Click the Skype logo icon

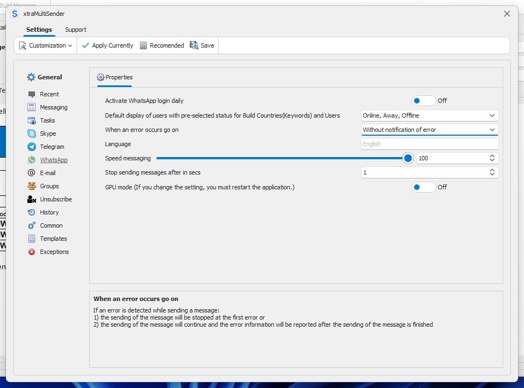pos(32,134)
